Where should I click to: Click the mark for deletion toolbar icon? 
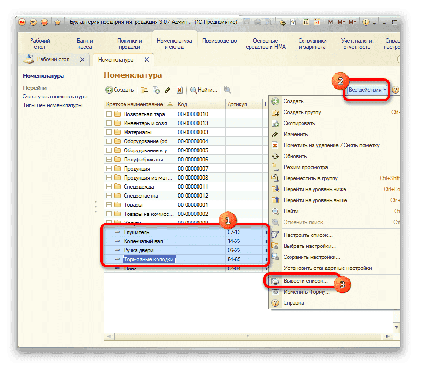[x=179, y=90]
